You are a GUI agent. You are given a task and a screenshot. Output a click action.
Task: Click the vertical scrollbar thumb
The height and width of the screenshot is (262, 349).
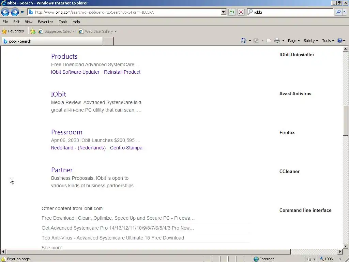tap(346, 120)
